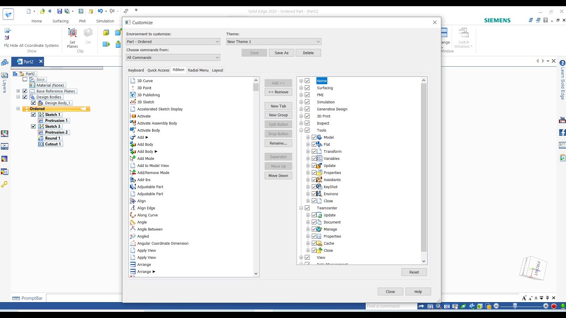Collapse the Ordered node in PathFinder
The image size is (566, 318).
(x=18, y=109)
